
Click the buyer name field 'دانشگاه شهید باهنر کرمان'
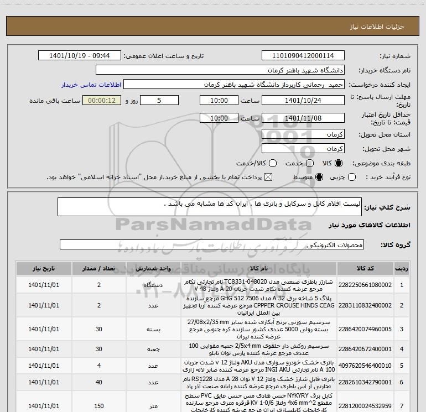(220, 70)
